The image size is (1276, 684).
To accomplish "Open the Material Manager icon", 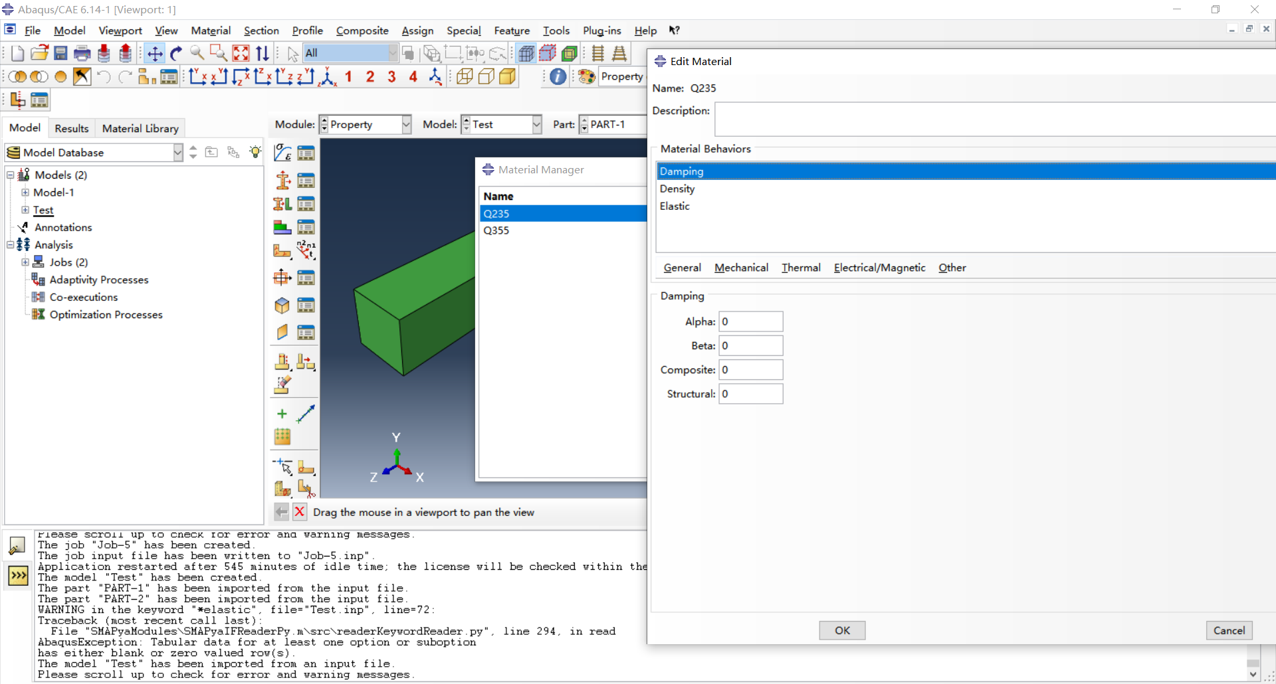I will (x=306, y=152).
